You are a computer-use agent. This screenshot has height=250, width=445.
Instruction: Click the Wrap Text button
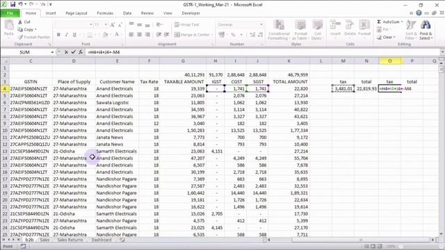click(186, 25)
